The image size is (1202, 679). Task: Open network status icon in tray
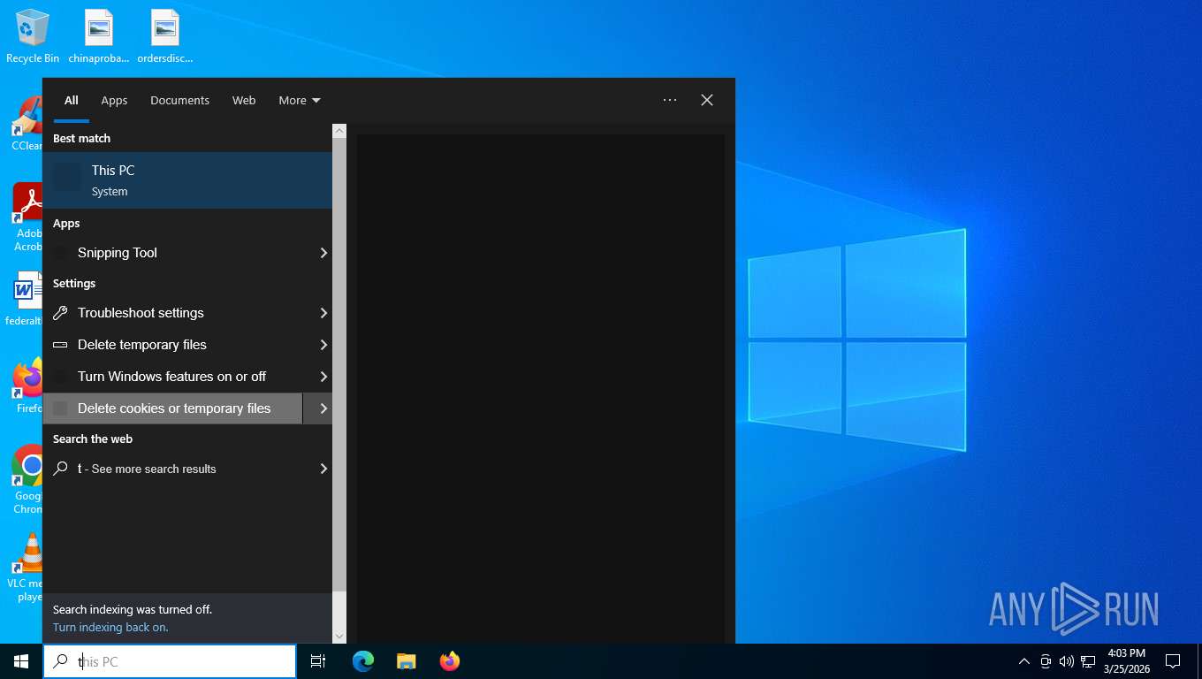[1088, 661]
